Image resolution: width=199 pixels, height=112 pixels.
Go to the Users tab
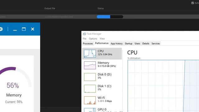click(137, 44)
